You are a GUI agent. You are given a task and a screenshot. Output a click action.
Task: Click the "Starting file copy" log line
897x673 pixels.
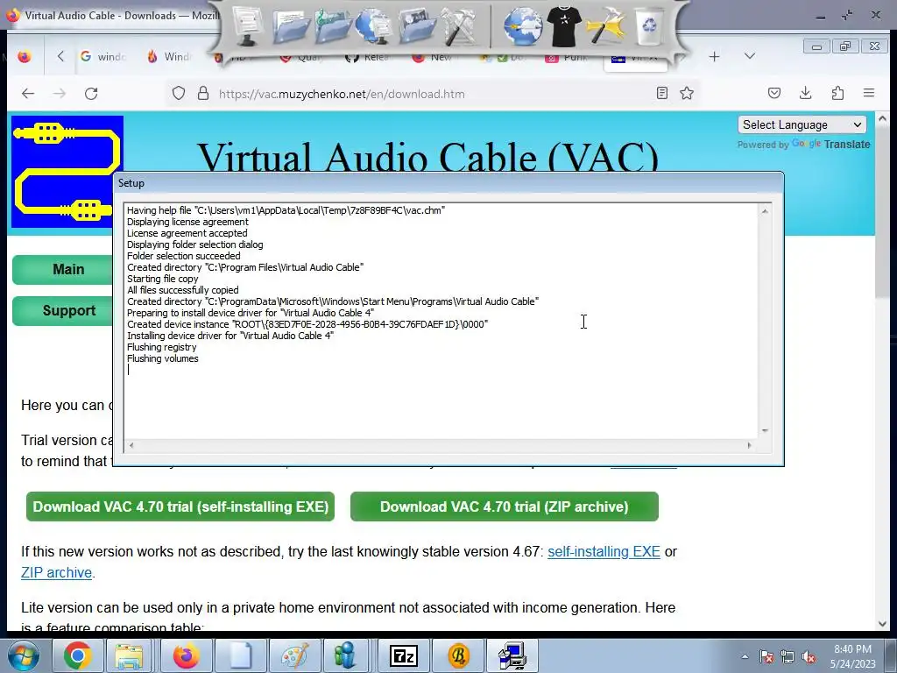click(162, 279)
